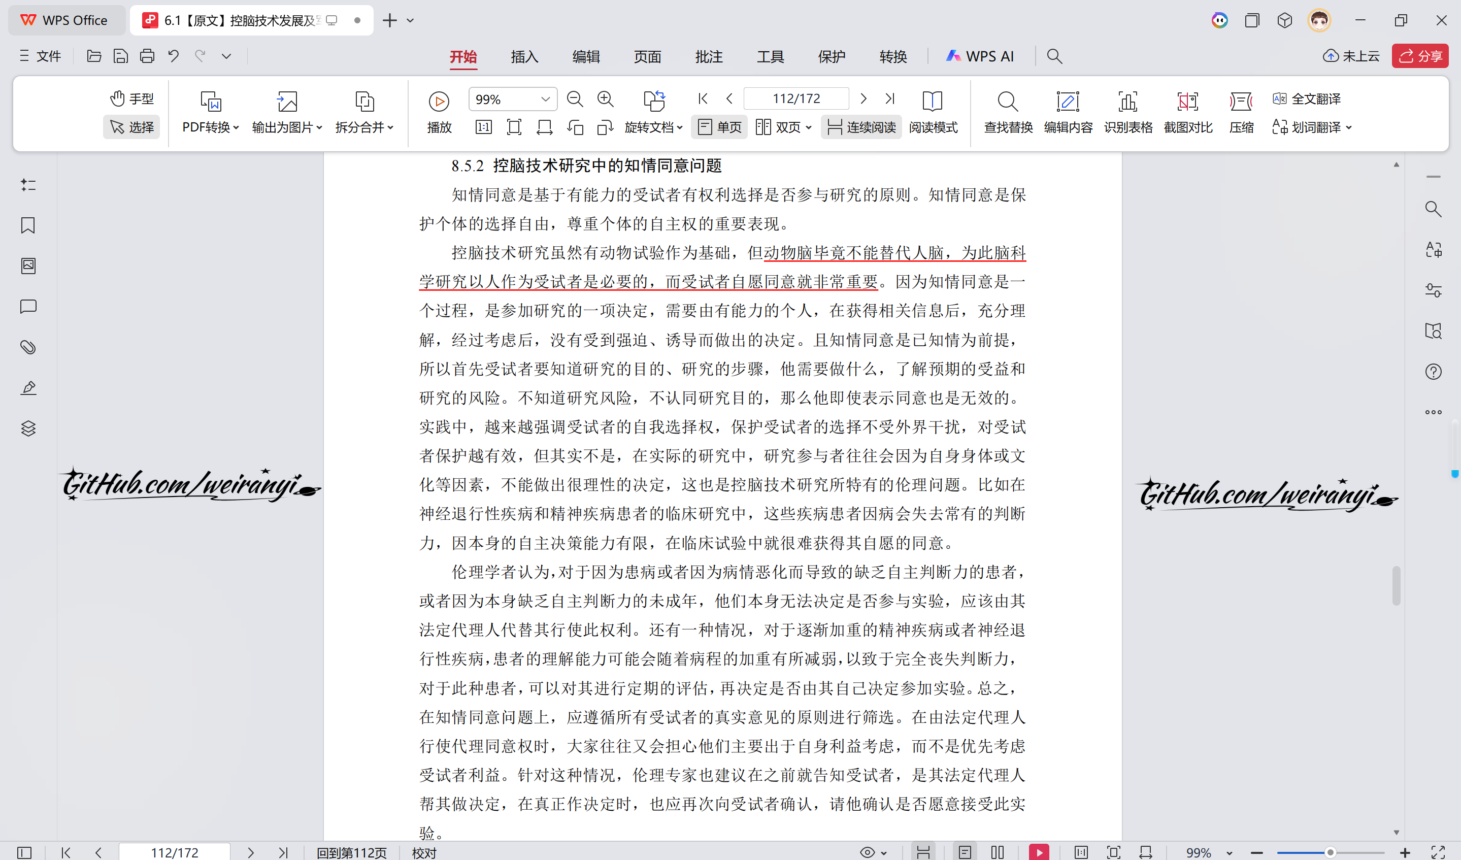Open the WPS AI tab
This screenshot has height=860, width=1461.
(x=980, y=56)
